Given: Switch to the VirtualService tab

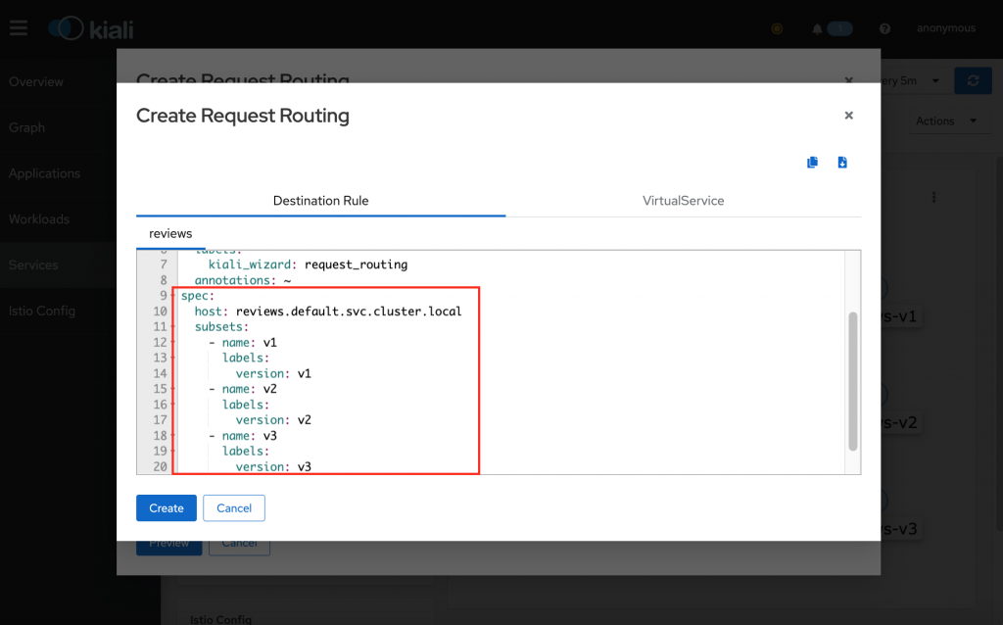Looking at the screenshot, I should (683, 201).
